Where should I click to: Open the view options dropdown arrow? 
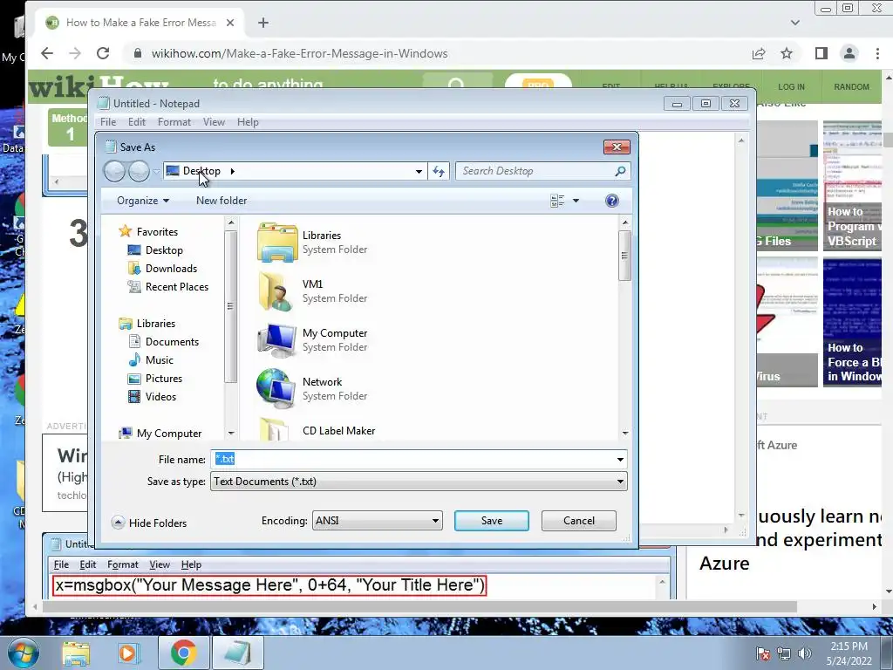[576, 201]
